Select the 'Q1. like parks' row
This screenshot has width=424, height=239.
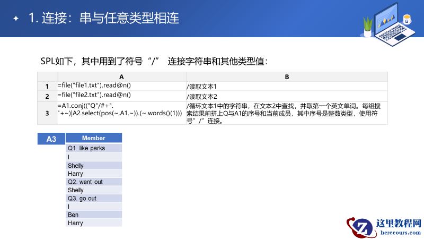[x=94, y=148]
